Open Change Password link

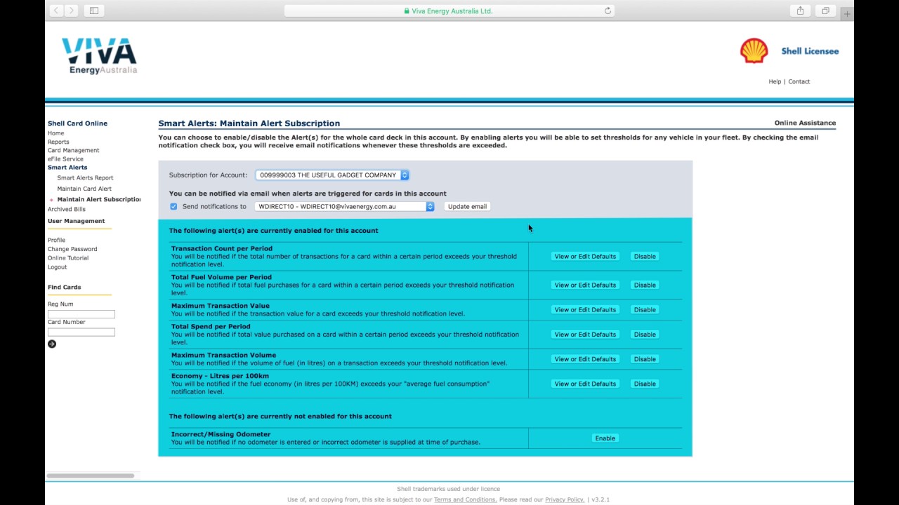[x=72, y=249]
